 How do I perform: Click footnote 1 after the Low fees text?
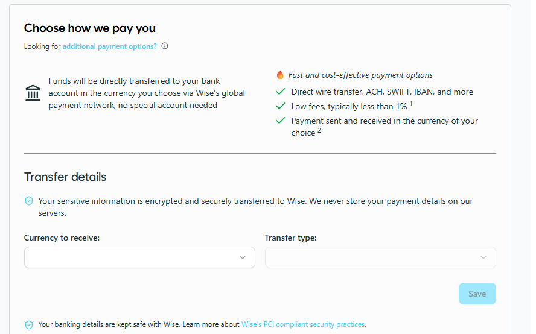point(411,103)
